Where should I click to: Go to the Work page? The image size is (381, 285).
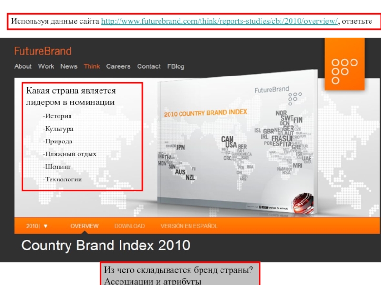(x=46, y=66)
